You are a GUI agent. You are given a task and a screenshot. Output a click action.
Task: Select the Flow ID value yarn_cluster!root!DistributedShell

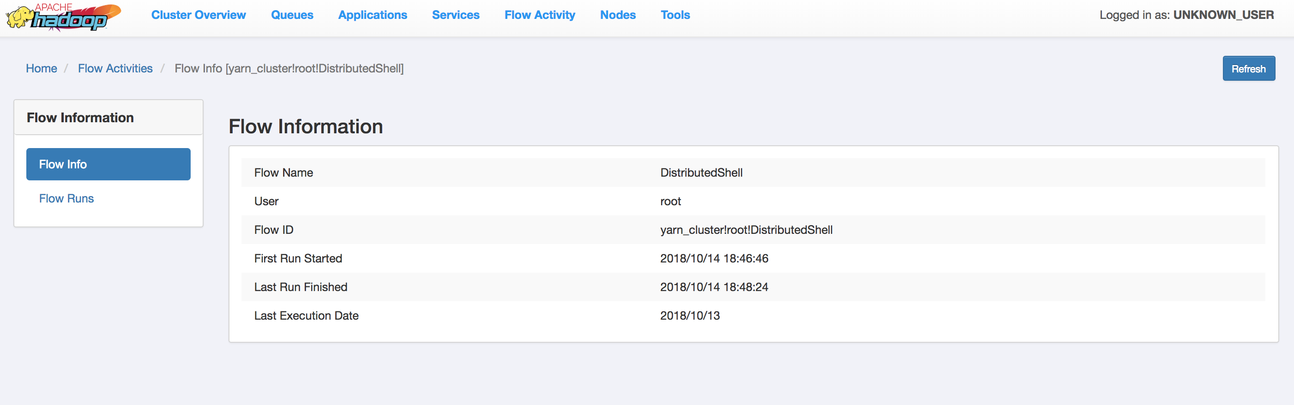point(746,230)
